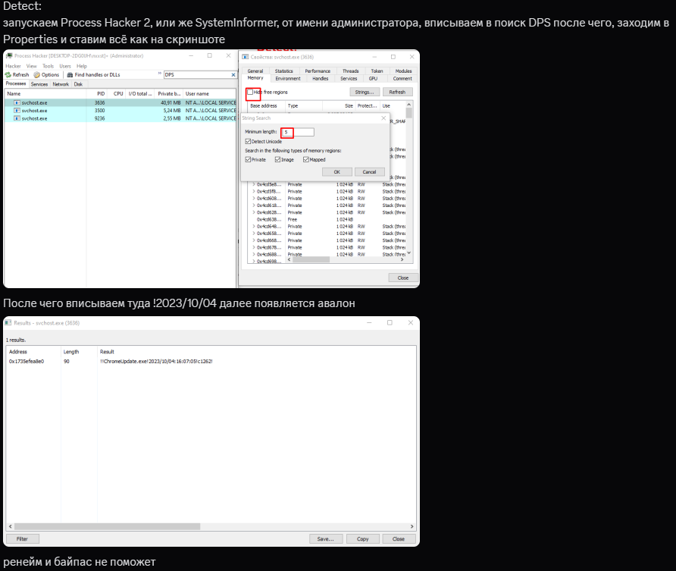Open the Comment tab

coord(402,79)
